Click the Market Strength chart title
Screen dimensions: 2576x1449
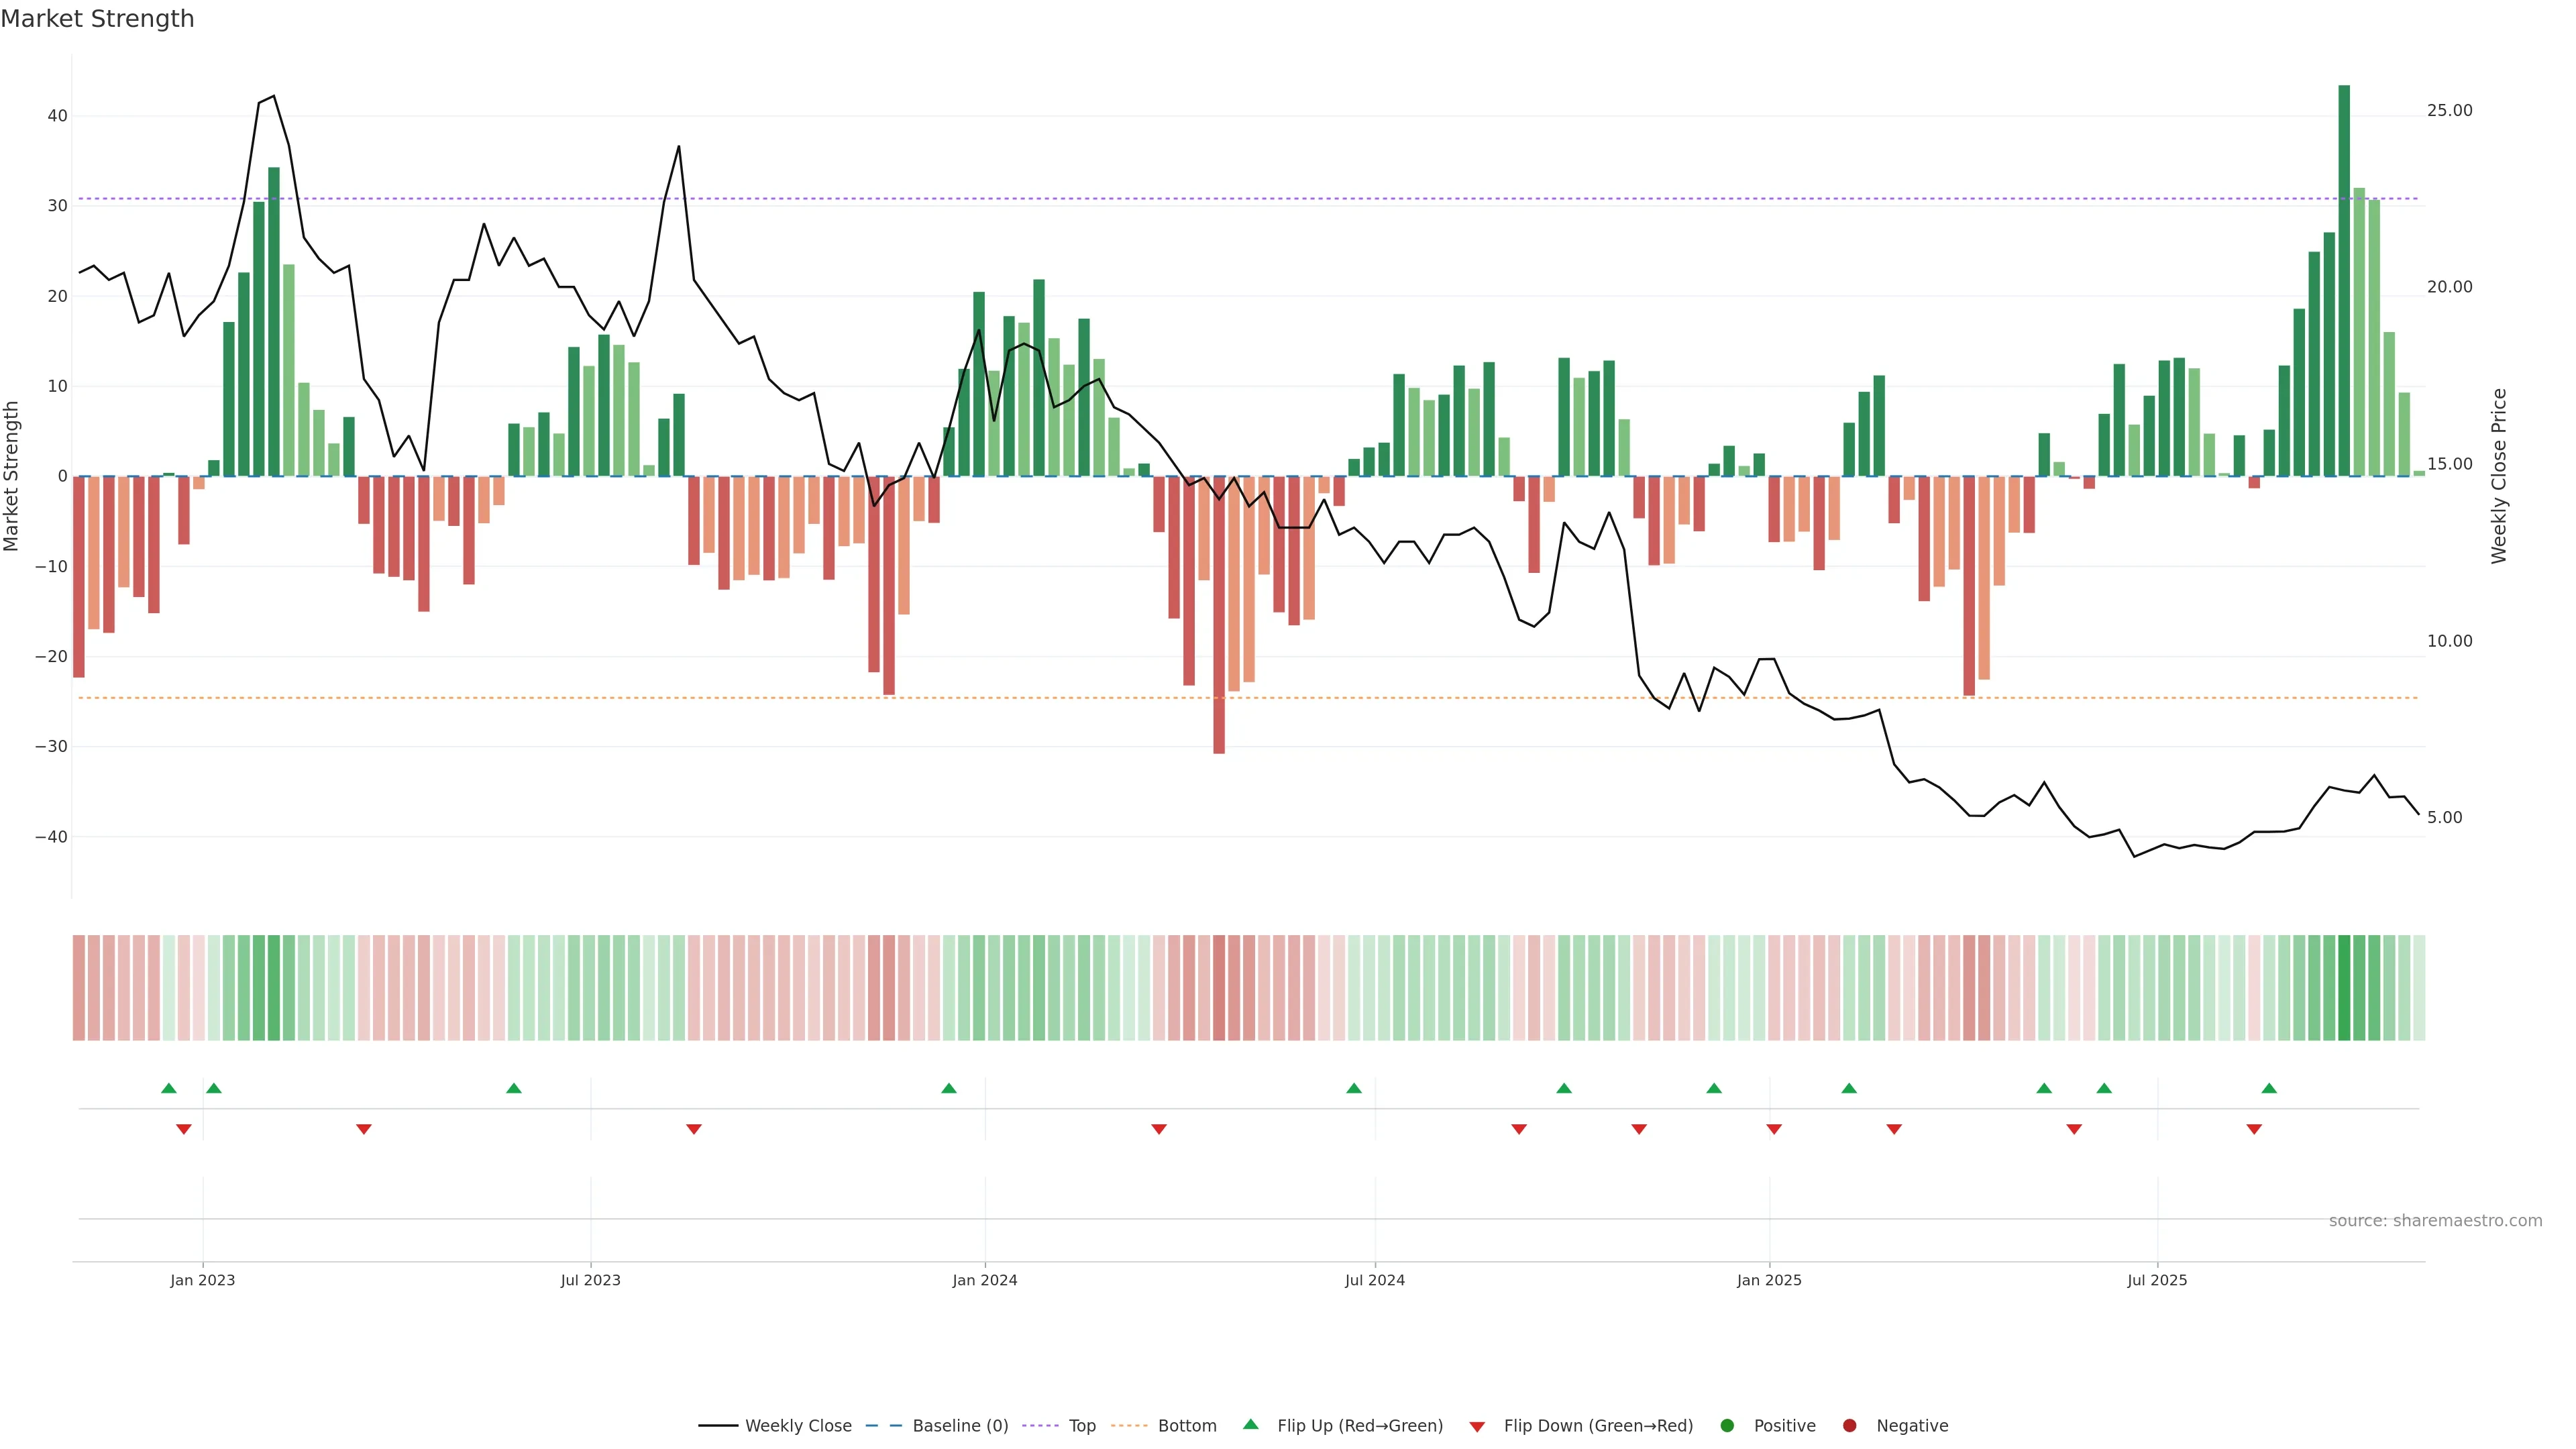tap(97, 19)
